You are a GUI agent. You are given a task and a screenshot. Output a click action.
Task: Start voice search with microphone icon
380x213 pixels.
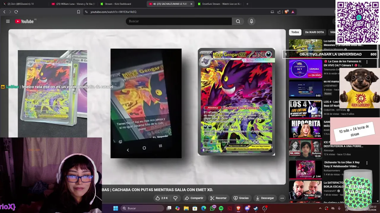coord(251,21)
